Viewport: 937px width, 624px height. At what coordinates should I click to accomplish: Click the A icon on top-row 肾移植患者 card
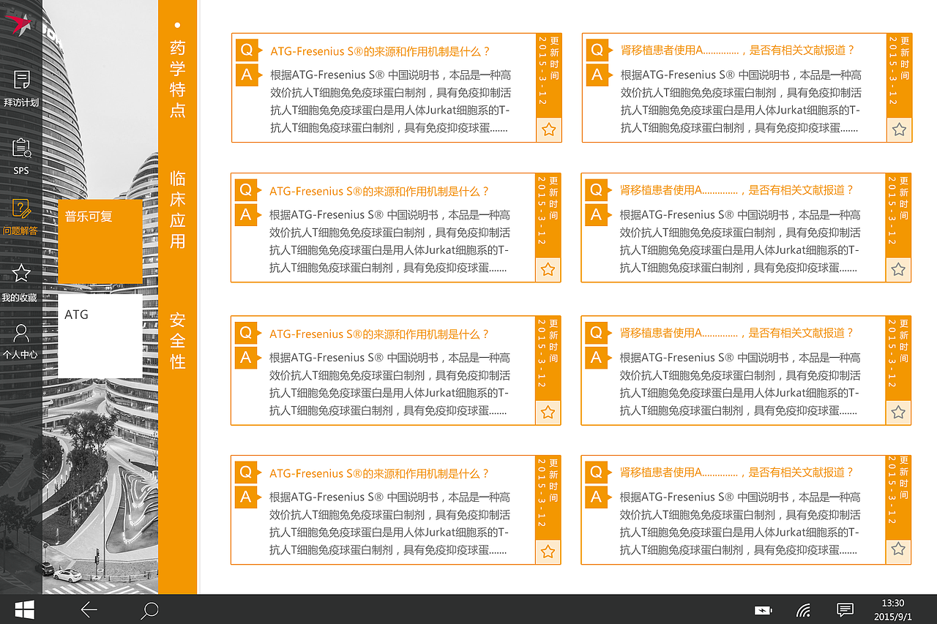click(x=599, y=75)
